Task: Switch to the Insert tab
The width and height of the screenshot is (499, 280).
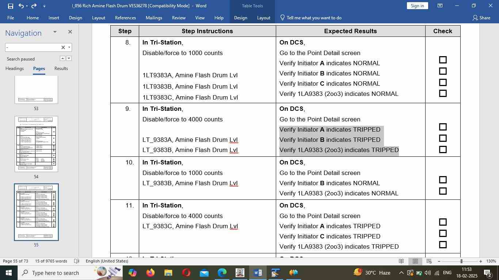Action: click(54, 17)
